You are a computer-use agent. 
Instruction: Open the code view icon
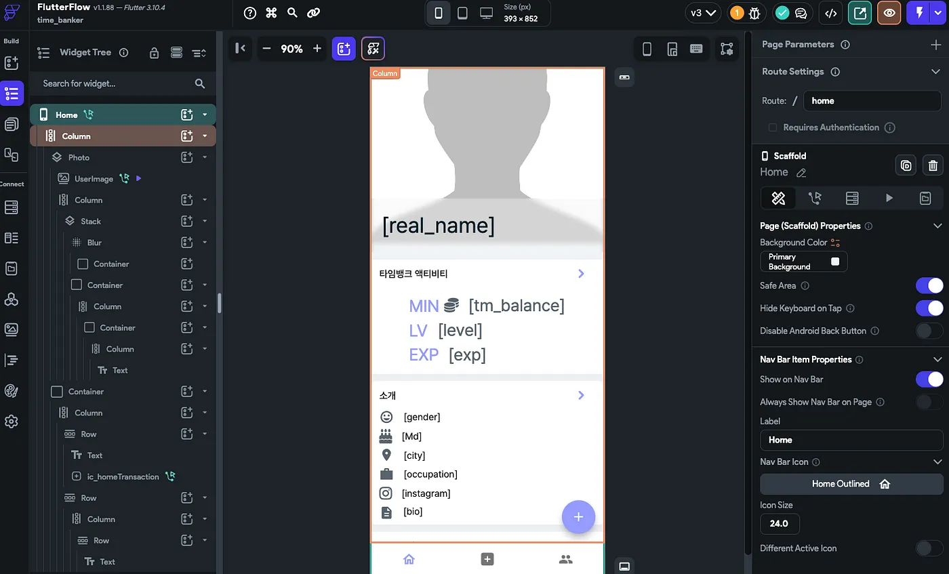coord(830,13)
